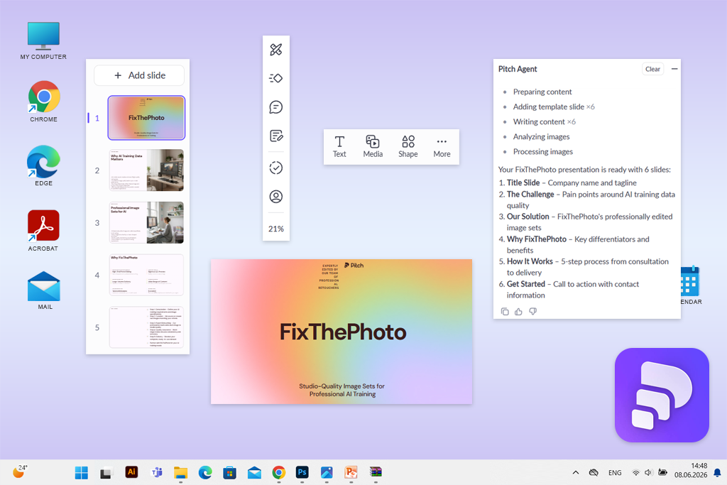Copy the Pitch Agent response
727x485 pixels.
505,312
